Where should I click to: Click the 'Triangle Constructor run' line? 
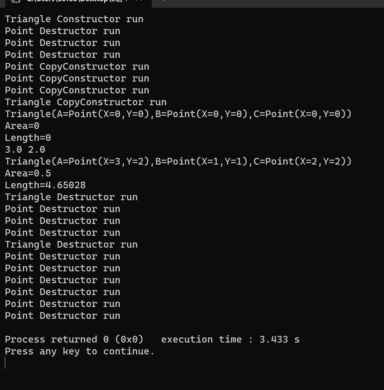coord(74,19)
